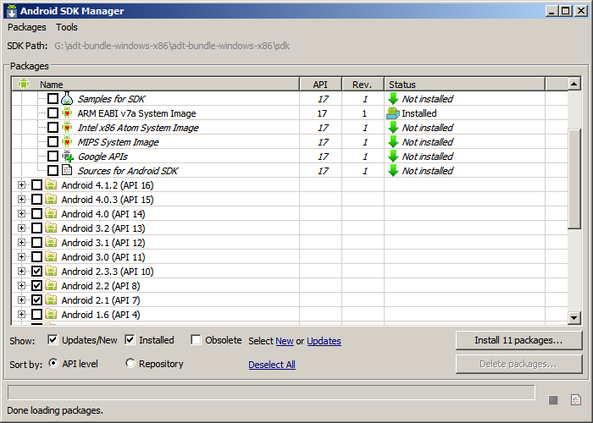Expand the Android 3.1 (API 12) node
The image size is (593, 423).
(21, 242)
